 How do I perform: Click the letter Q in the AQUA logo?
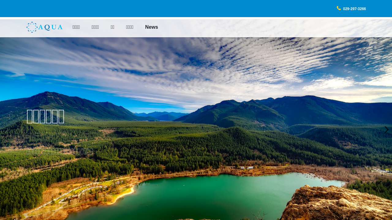[x=47, y=28]
